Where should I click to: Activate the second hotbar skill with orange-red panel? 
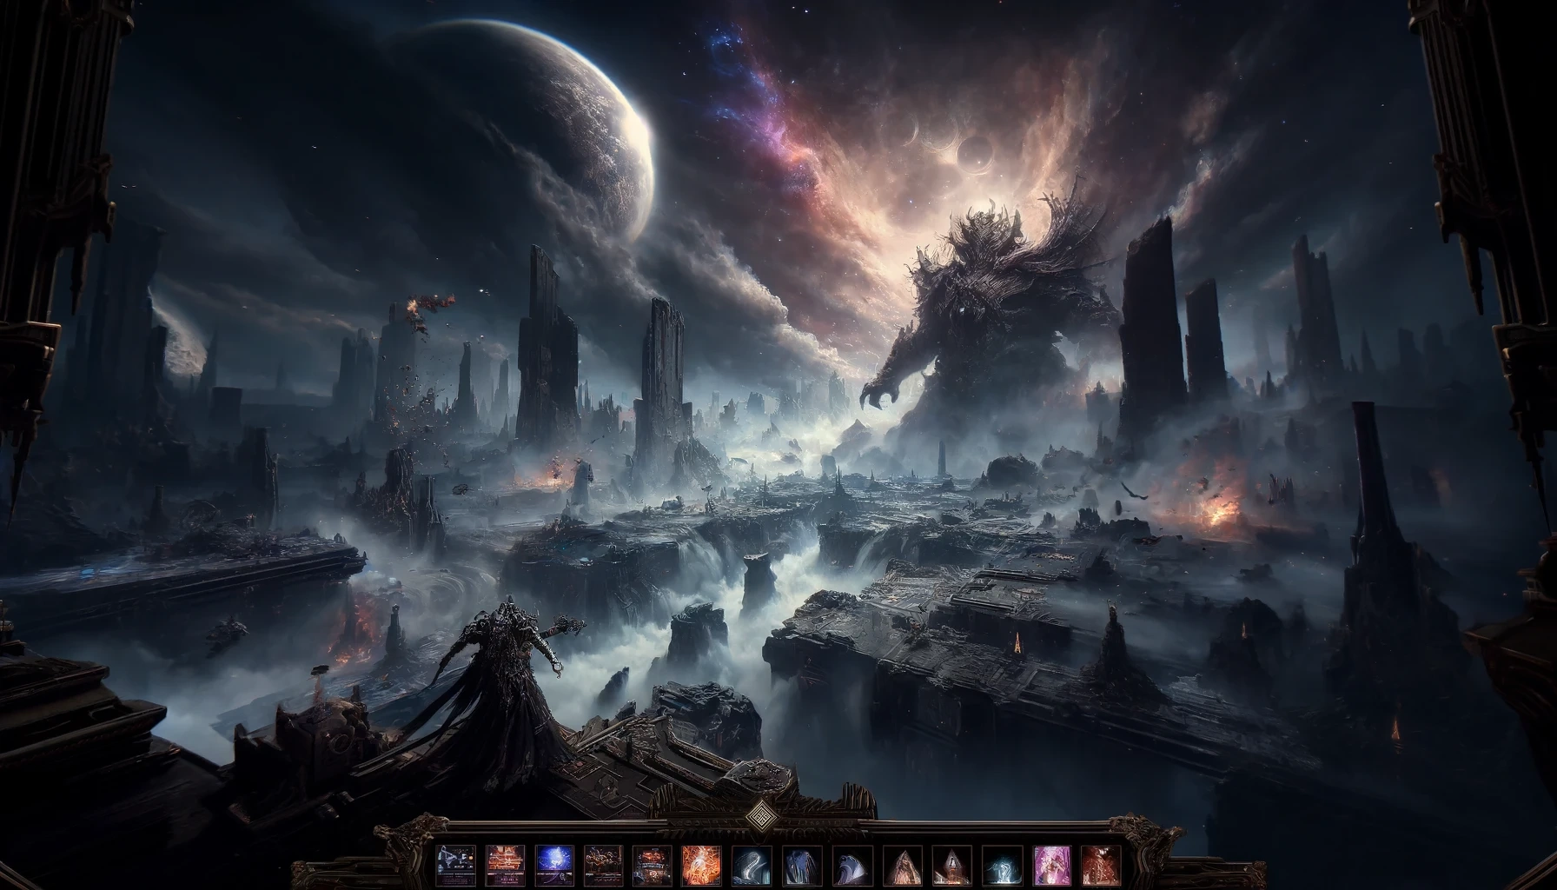tap(502, 865)
